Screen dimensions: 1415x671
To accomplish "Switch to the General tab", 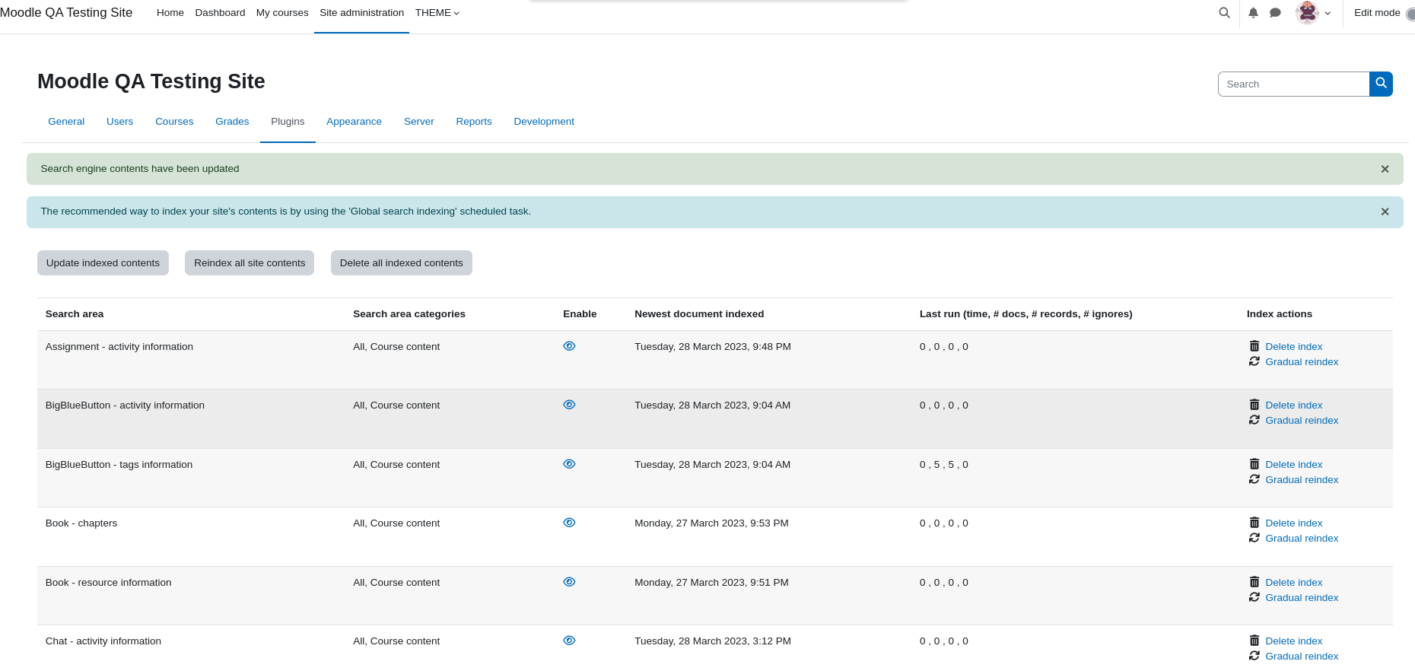I will click(x=66, y=122).
